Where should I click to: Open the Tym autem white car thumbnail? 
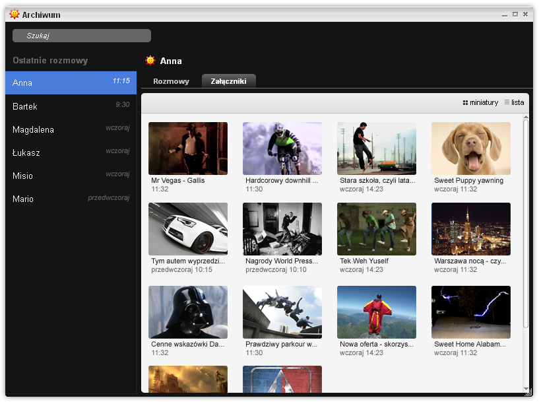[188, 229]
